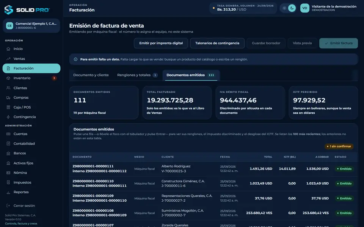This screenshot has width=364, height=227.
Task: Open Clientes people icon
Action: point(8,88)
